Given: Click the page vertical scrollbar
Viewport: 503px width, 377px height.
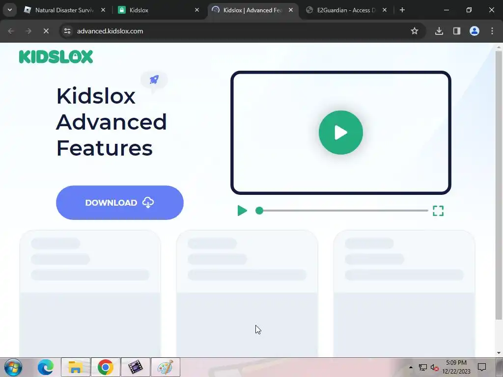Looking at the screenshot, I should (x=499, y=185).
